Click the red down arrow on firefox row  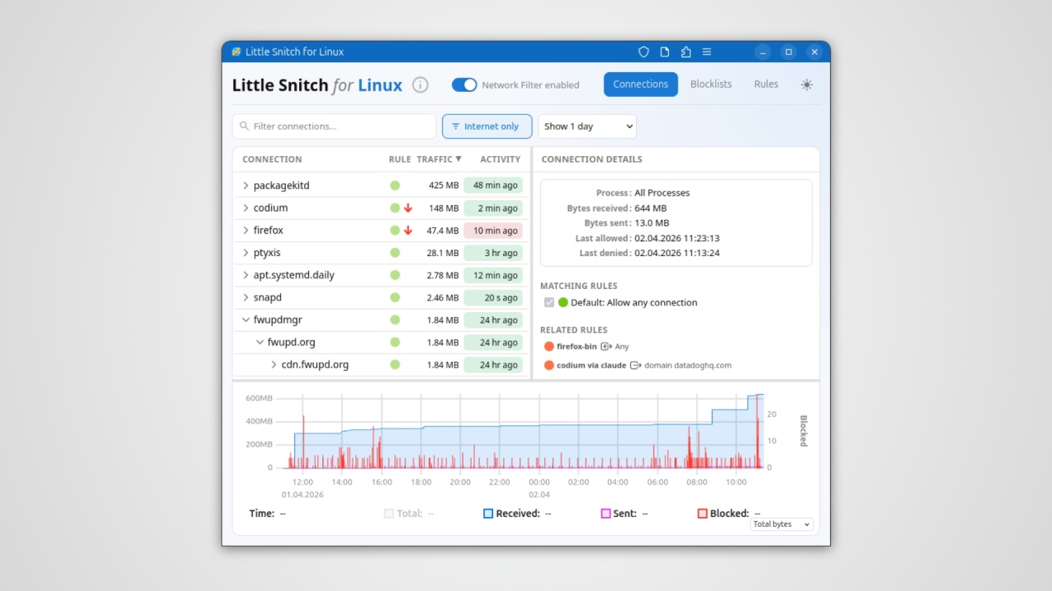[x=408, y=231]
